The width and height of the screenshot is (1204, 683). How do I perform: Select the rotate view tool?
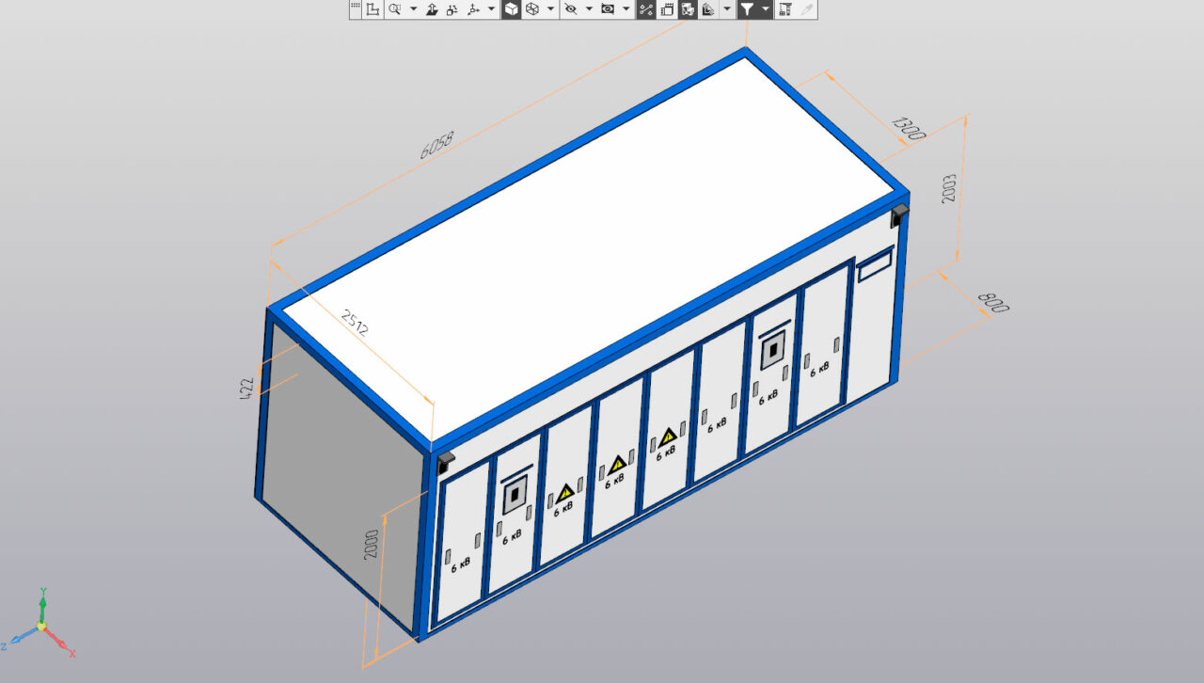[x=451, y=9]
